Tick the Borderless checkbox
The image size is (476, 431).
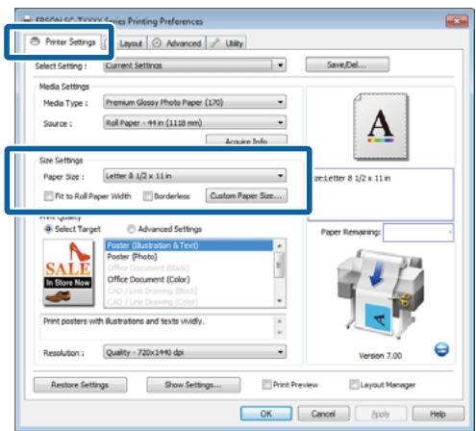[x=147, y=196]
